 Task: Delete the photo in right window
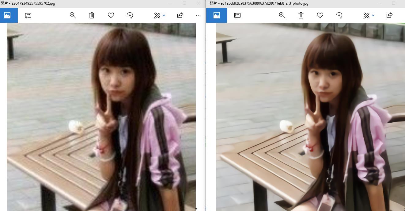click(301, 15)
